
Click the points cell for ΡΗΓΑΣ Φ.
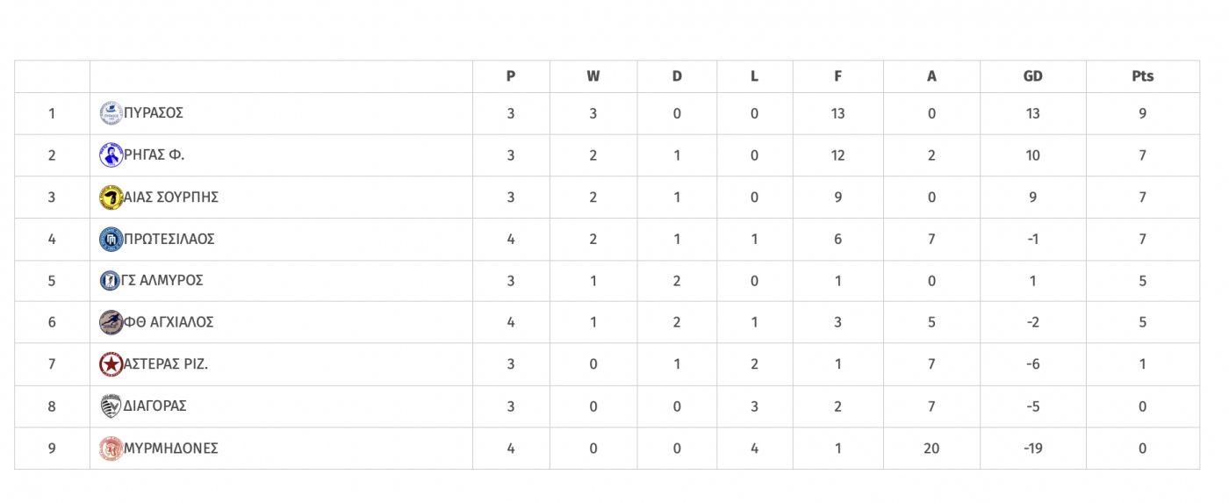pyautogui.click(x=1142, y=155)
